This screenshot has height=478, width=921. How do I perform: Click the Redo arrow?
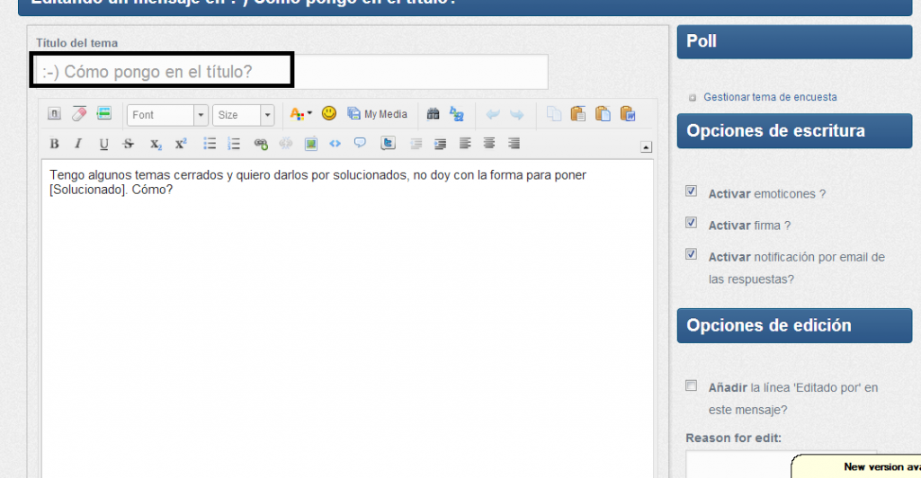517,114
